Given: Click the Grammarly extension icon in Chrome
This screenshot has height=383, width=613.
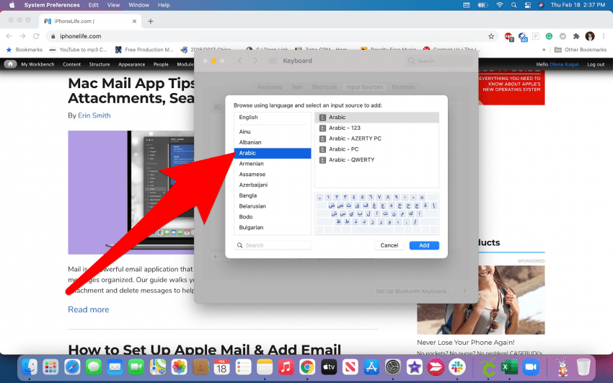Looking at the screenshot, I should coord(549,36).
